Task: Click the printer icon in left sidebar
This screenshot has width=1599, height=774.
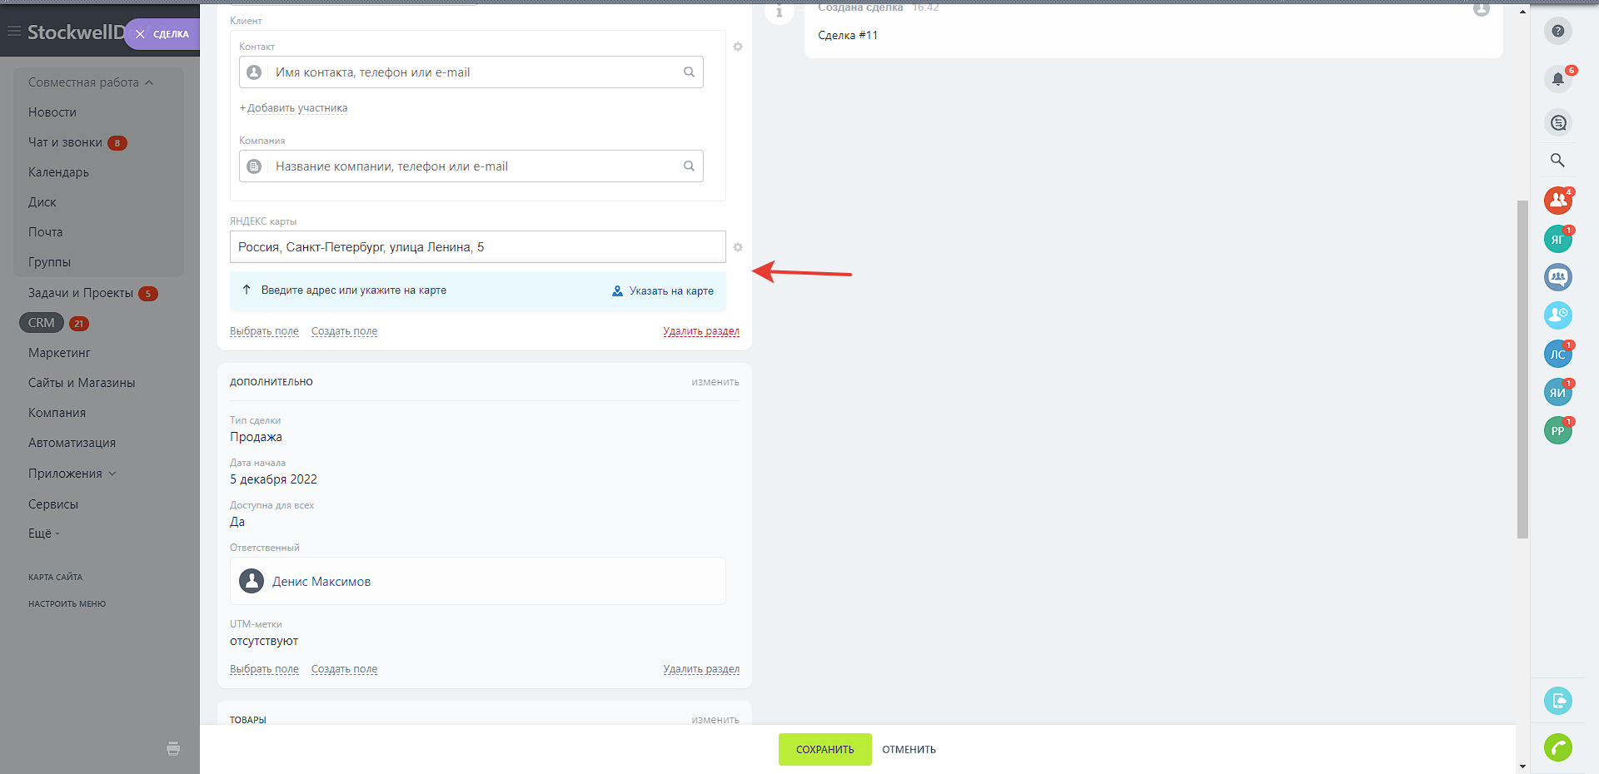Action: pyautogui.click(x=173, y=748)
